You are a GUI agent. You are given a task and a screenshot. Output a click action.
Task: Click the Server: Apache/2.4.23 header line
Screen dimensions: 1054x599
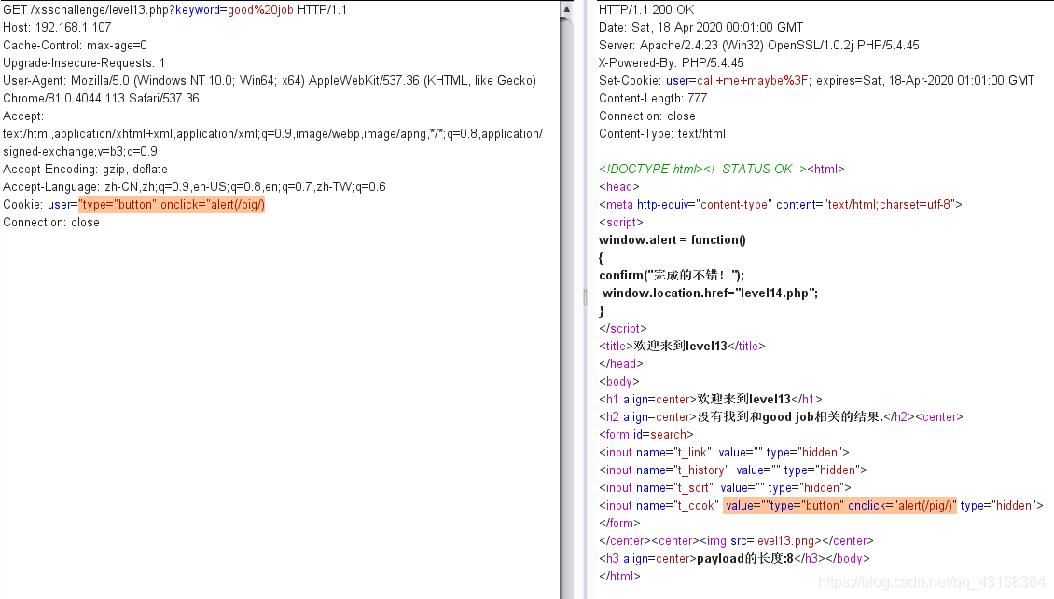(x=759, y=45)
